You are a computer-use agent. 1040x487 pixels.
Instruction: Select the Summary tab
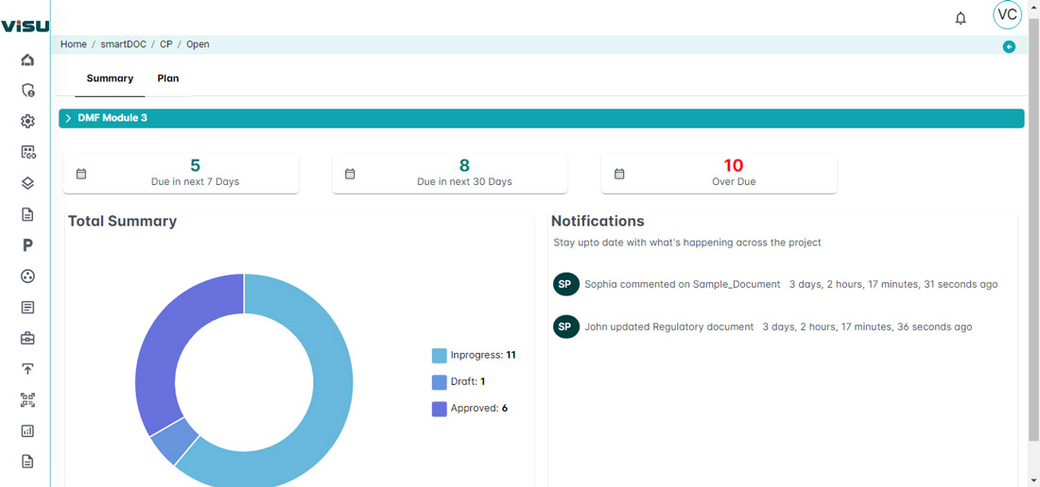click(x=110, y=78)
